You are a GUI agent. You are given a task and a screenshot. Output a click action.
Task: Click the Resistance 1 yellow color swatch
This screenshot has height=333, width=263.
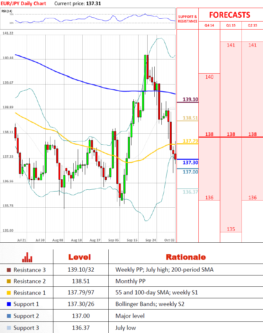point(9,292)
